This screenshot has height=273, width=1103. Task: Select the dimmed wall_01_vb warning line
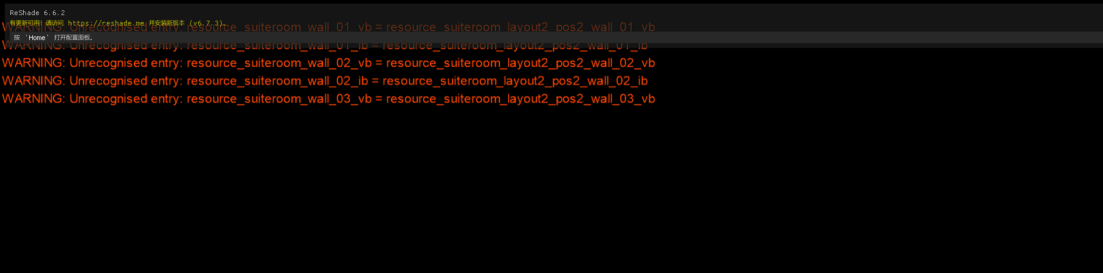tap(328, 27)
